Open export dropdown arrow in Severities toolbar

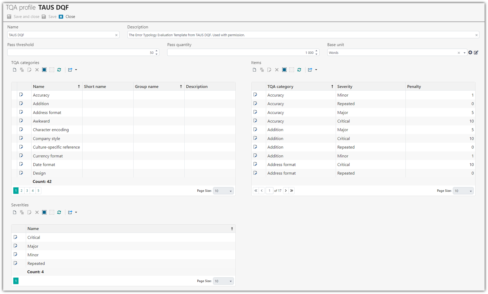tap(76, 212)
